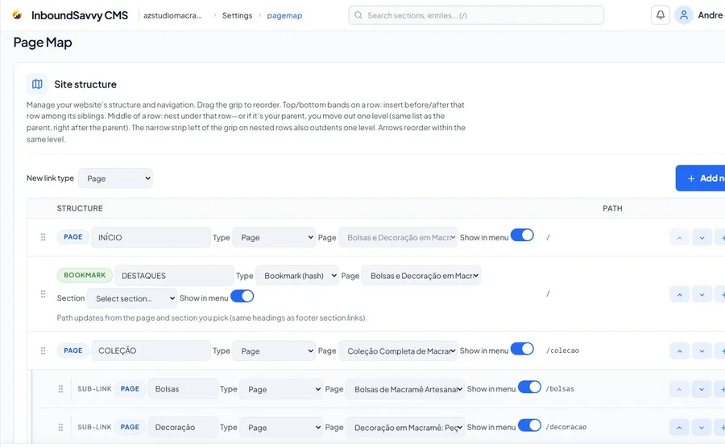
Task: Move Bolsas row up with arrow
Action: click(x=679, y=389)
